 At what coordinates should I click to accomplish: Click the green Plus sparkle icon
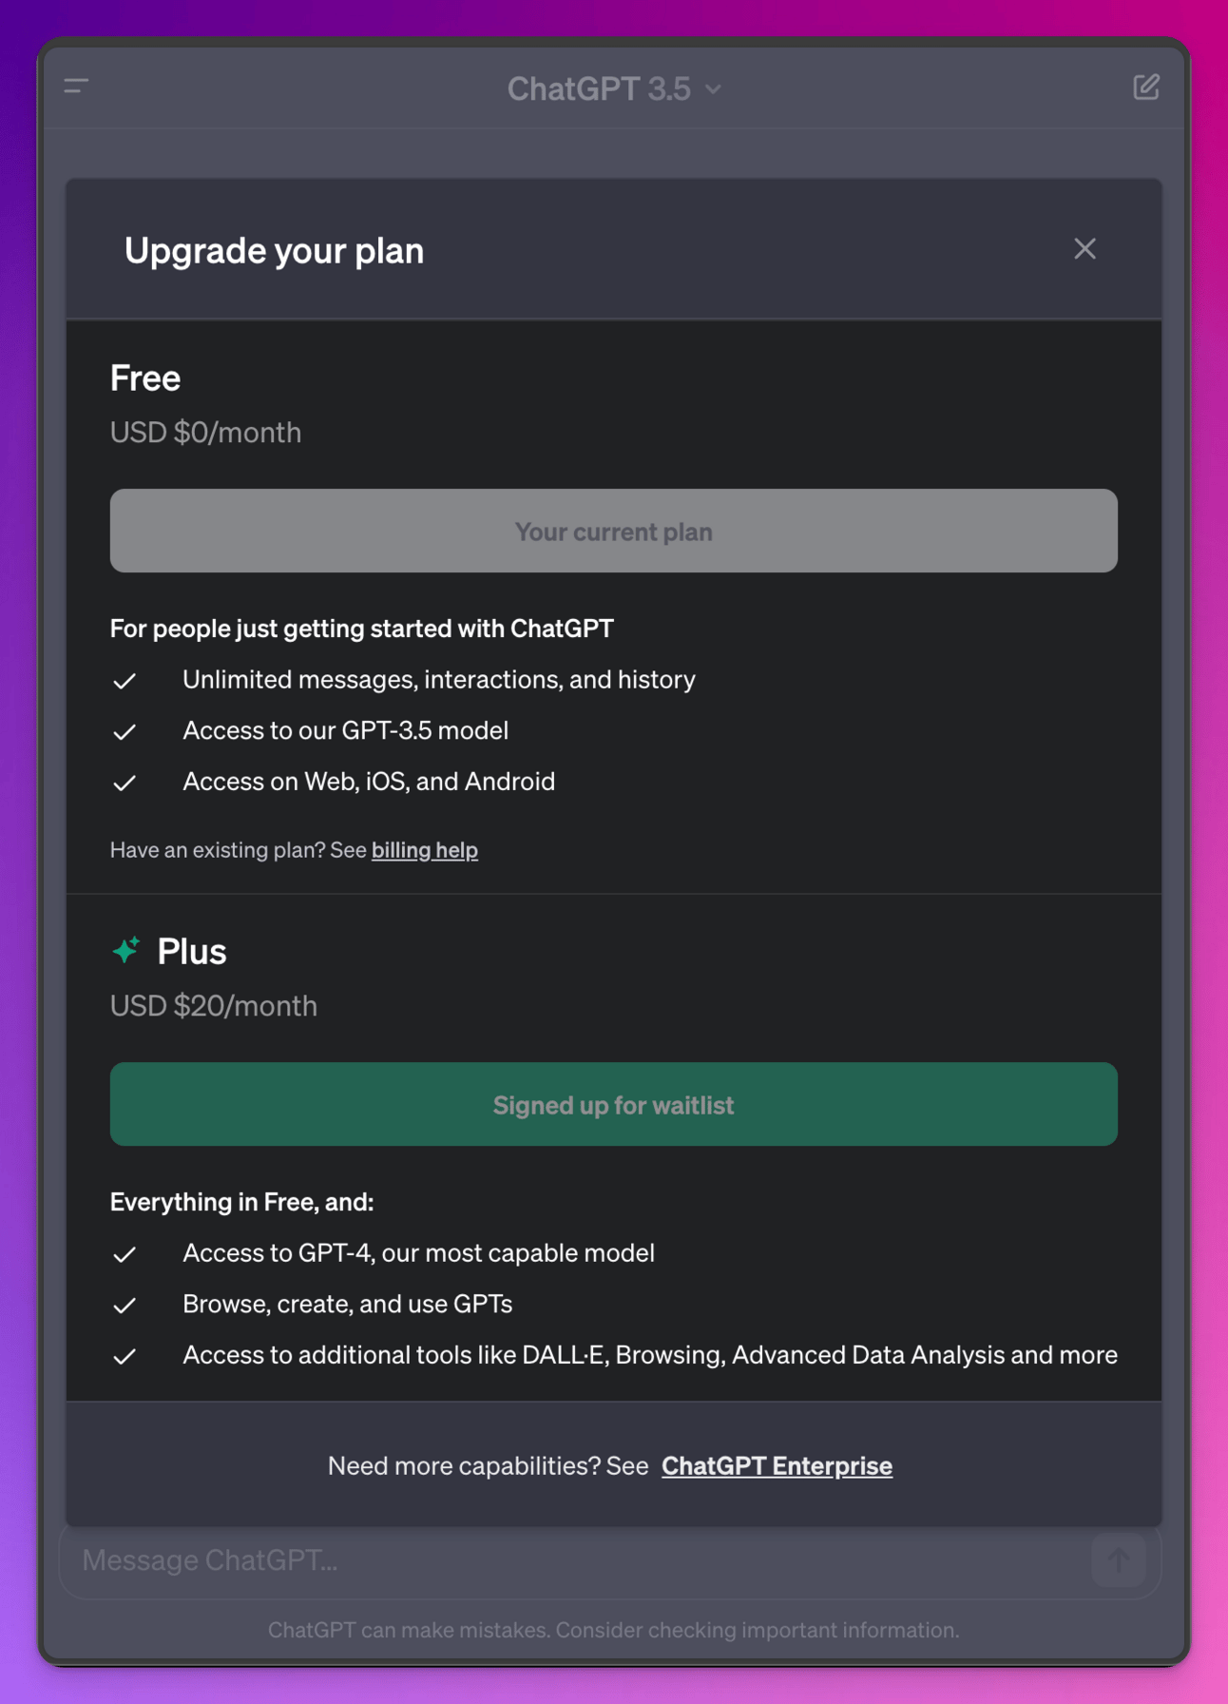(126, 950)
